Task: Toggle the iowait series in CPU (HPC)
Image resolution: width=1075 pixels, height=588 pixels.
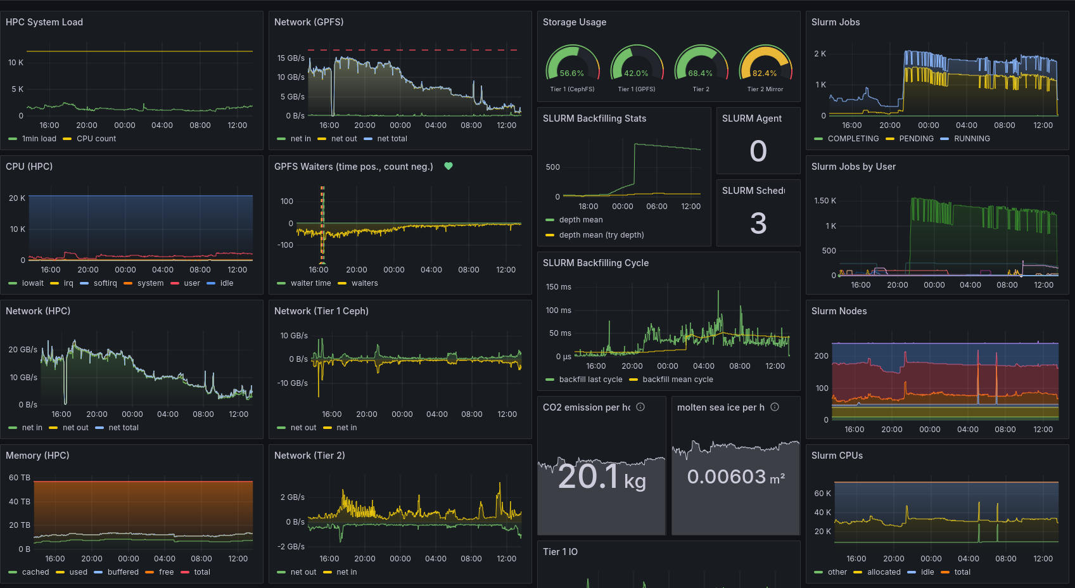Action: (x=33, y=283)
